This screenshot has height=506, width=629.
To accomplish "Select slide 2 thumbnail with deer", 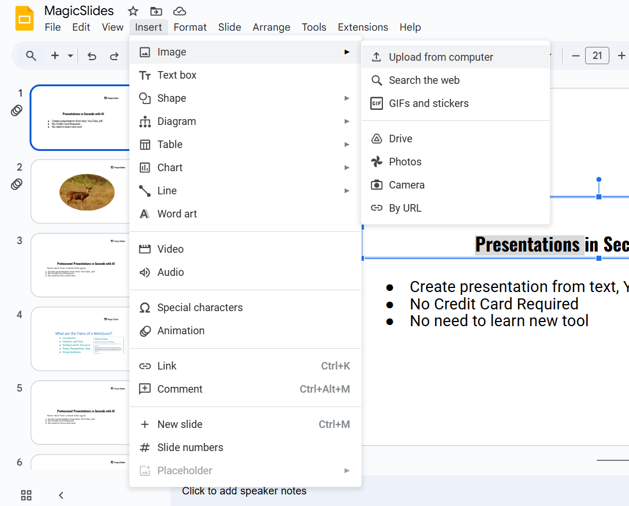I will point(80,191).
